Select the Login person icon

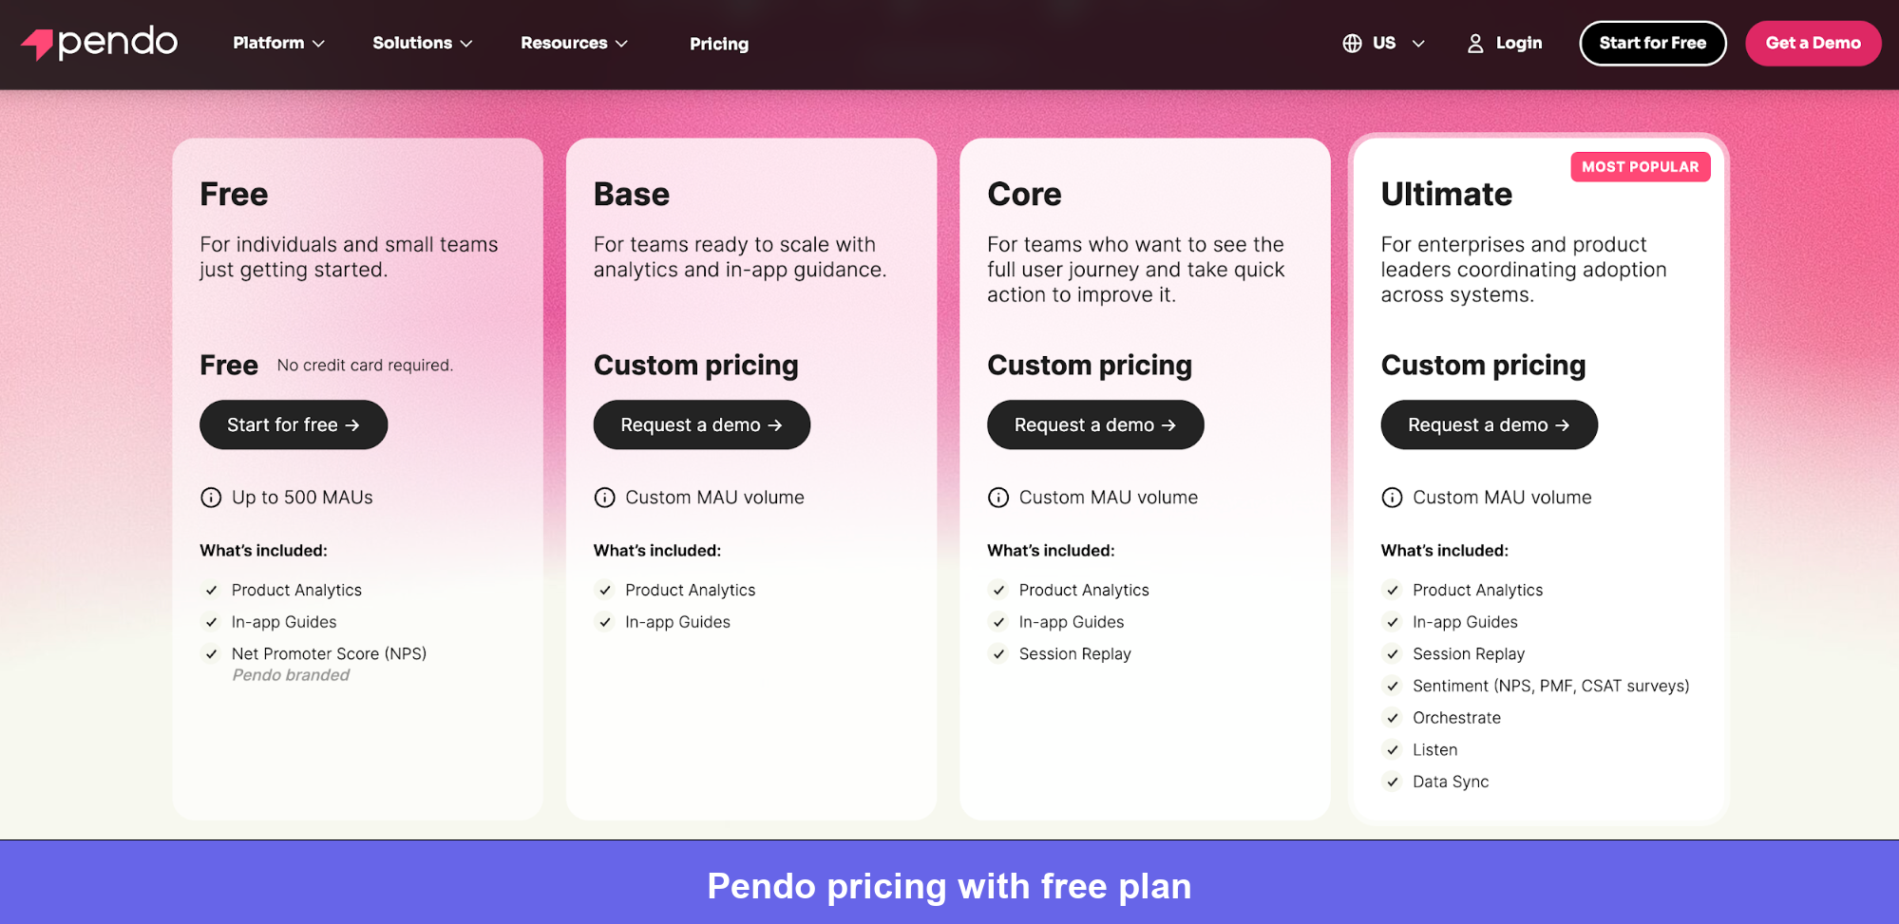(1474, 43)
